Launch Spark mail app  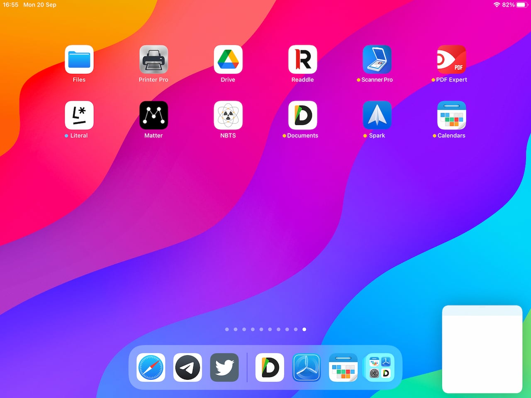(x=377, y=115)
